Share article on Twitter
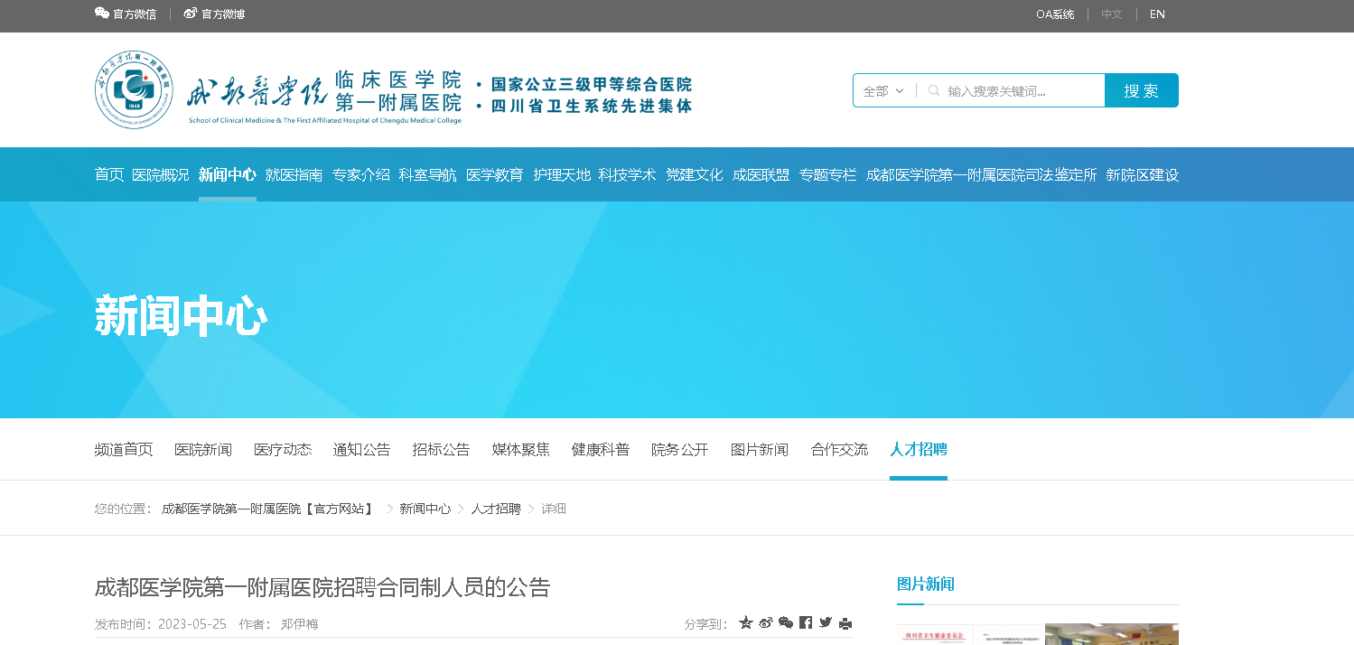Viewport: 1354px width, 645px height. coord(826,622)
